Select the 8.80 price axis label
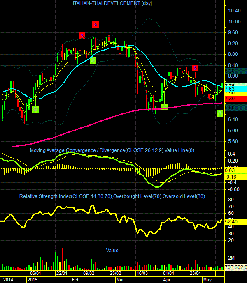Screen dimensions: 247x283 [x=233, y=54]
